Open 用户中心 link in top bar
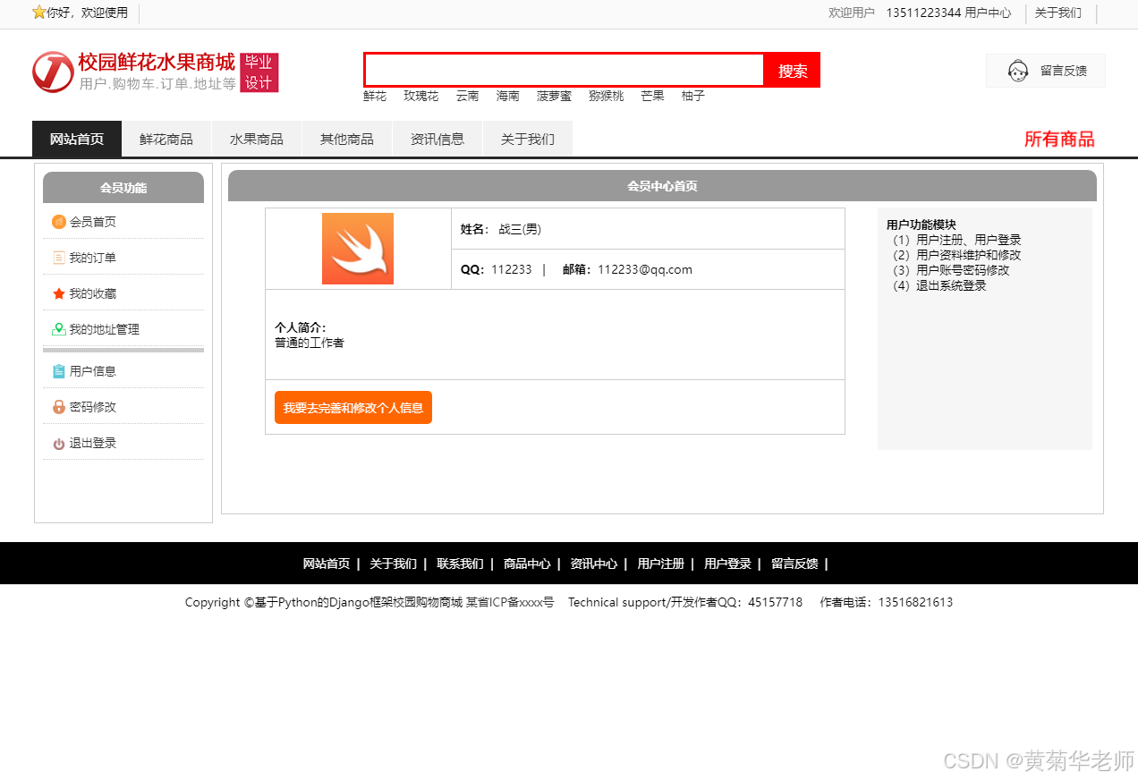 [988, 13]
